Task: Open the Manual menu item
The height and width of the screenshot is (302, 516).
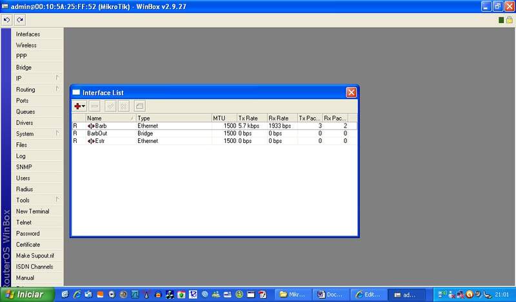Action: (x=25, y=278)
